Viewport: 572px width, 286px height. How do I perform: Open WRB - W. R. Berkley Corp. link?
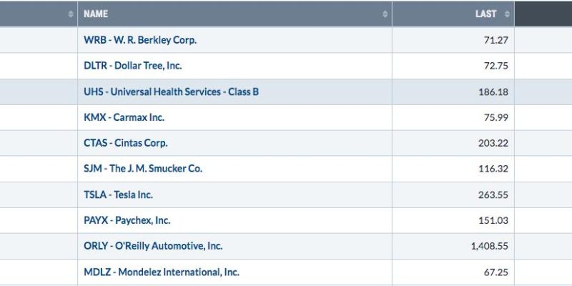point(140,40)
